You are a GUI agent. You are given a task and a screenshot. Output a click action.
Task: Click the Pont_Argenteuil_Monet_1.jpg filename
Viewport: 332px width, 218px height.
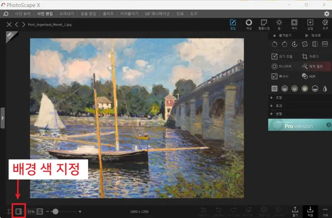tap(49, 25)
